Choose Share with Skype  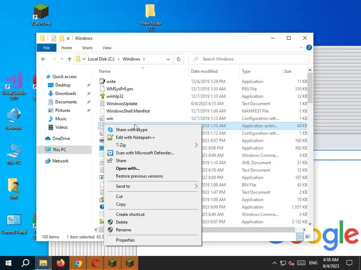click(153, 130)
